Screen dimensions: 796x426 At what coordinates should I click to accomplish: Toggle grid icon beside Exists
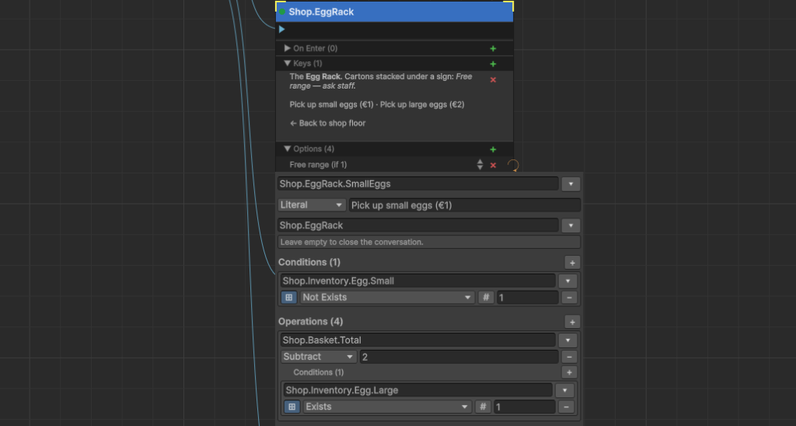pyautogui.click(x=292, y=407)
